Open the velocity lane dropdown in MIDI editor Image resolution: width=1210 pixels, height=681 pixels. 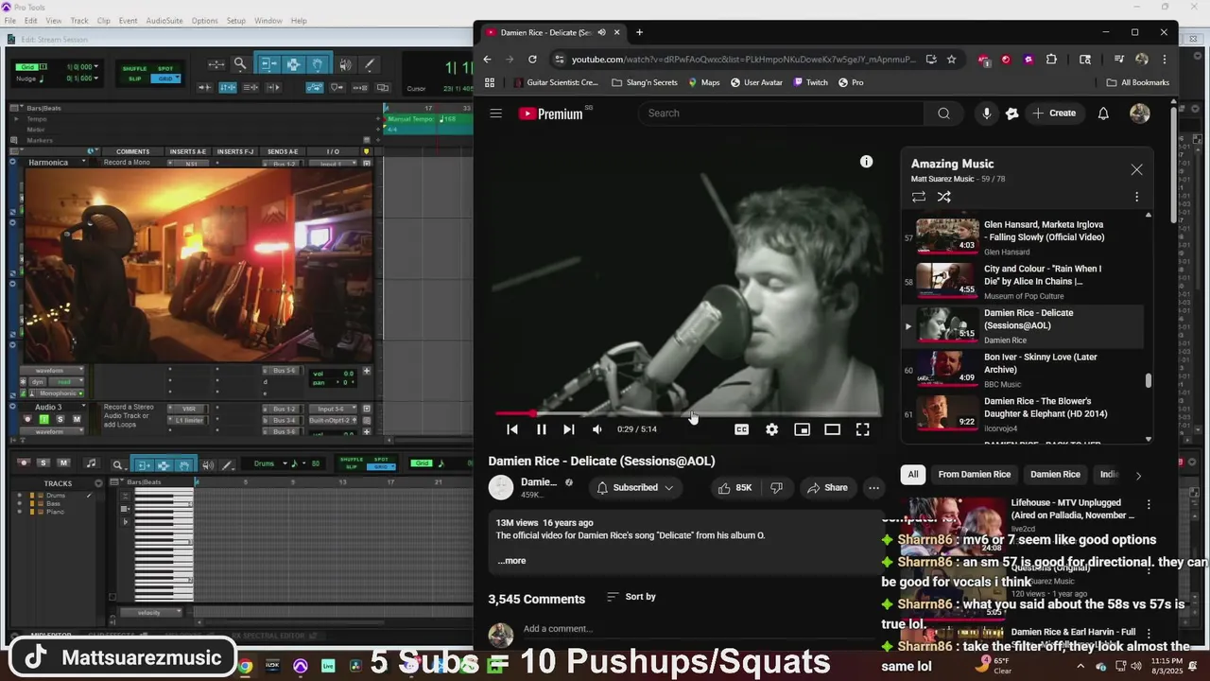tap(149, 613)
